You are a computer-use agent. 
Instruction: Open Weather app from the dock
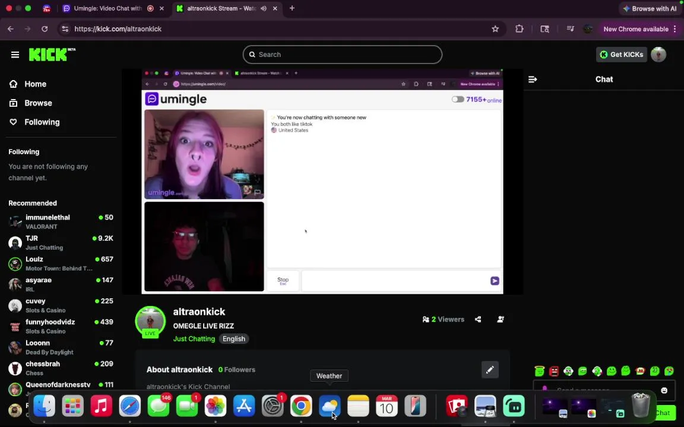pos(330,406)
